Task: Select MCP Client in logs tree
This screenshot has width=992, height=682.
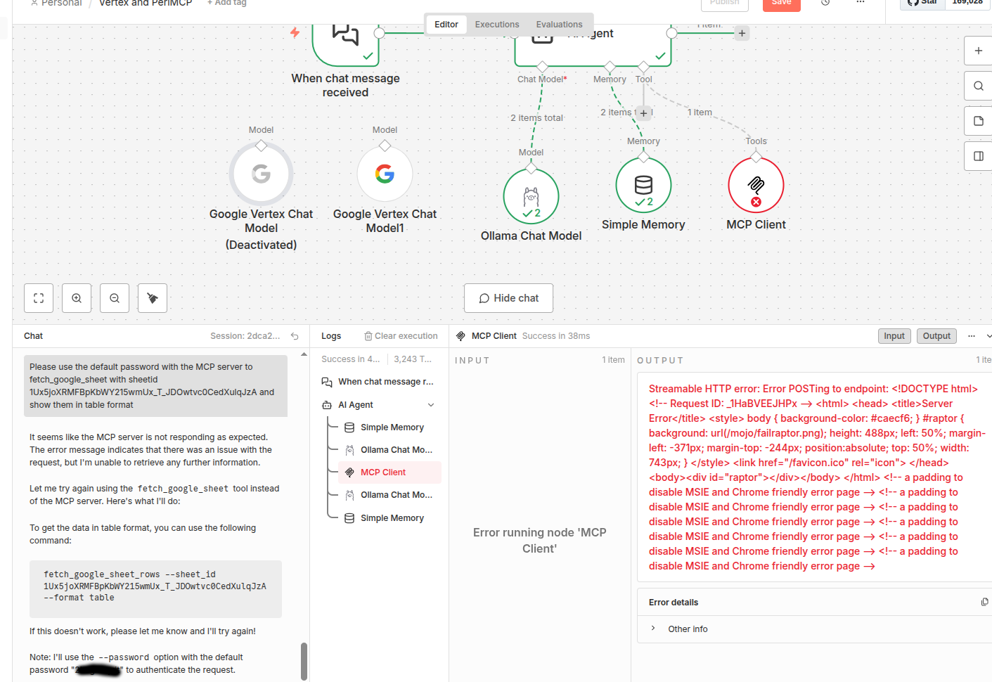Action: click(383, 472)
